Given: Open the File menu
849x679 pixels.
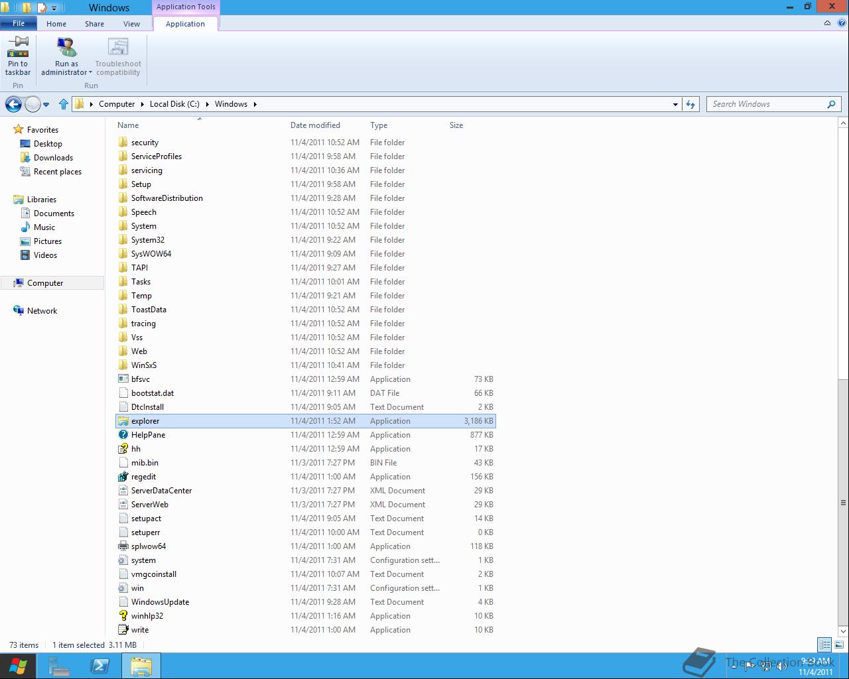Looking at the screenshot, I should click(x=19, y=24).
